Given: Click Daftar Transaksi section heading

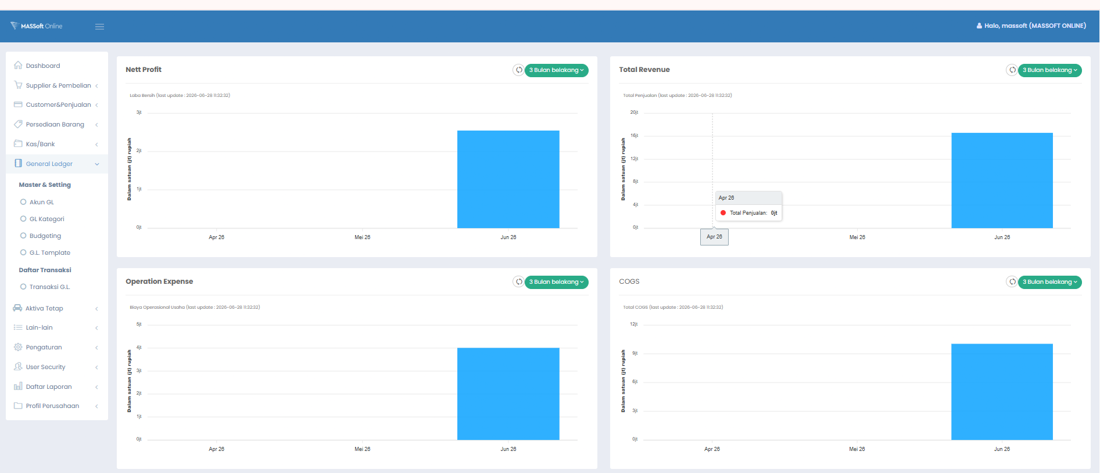Looking at the screenshot, I should pyautogui.click(x=45, y=270).
